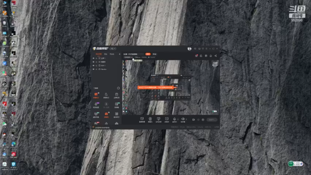Select the active orange scene tab
Image resolution: width=311 pixels, height=175 pixels.
[99, 54]
